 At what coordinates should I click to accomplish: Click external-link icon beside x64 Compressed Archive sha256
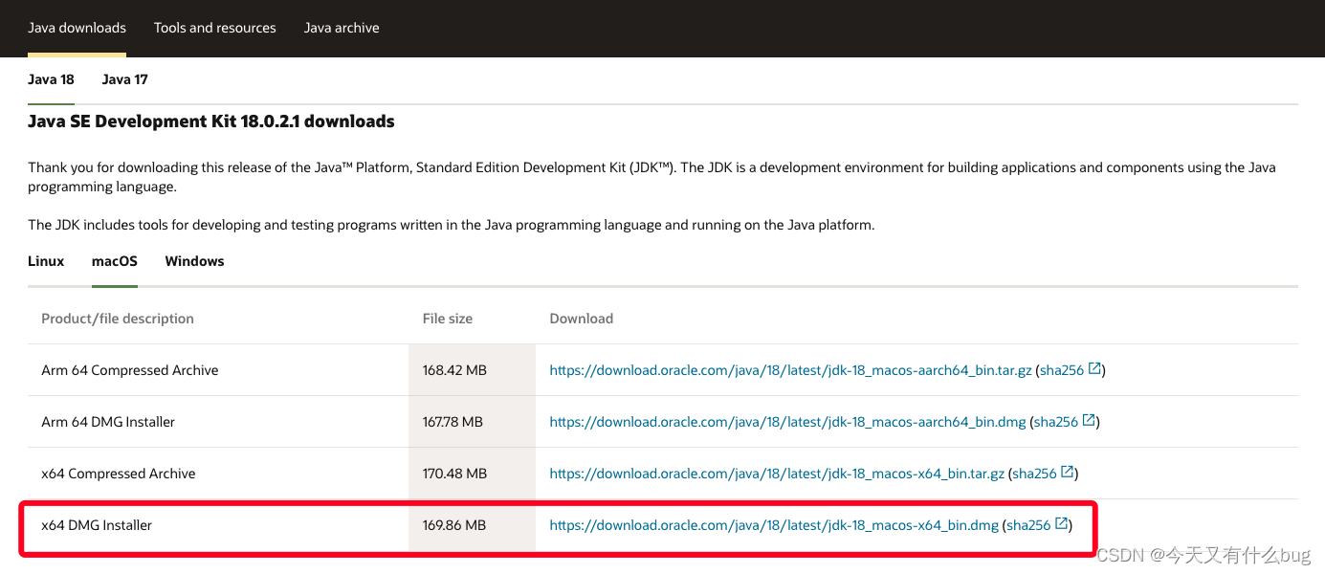coord(1068,473)
